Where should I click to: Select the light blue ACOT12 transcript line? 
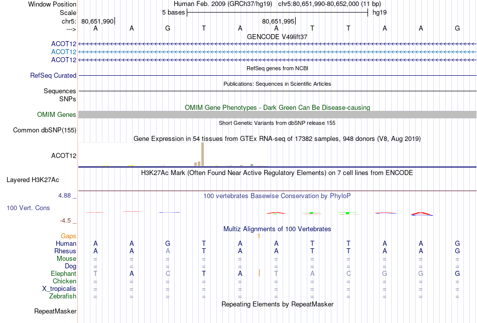point(277,52)
